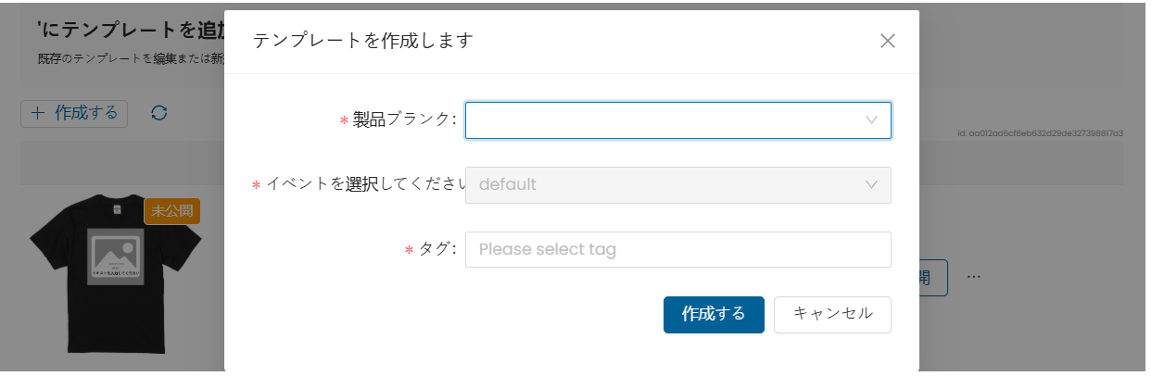This screenshot has width=1151, height=376.
Task: Open the 製品ブランク dropdown field
Action: [663, 120]
